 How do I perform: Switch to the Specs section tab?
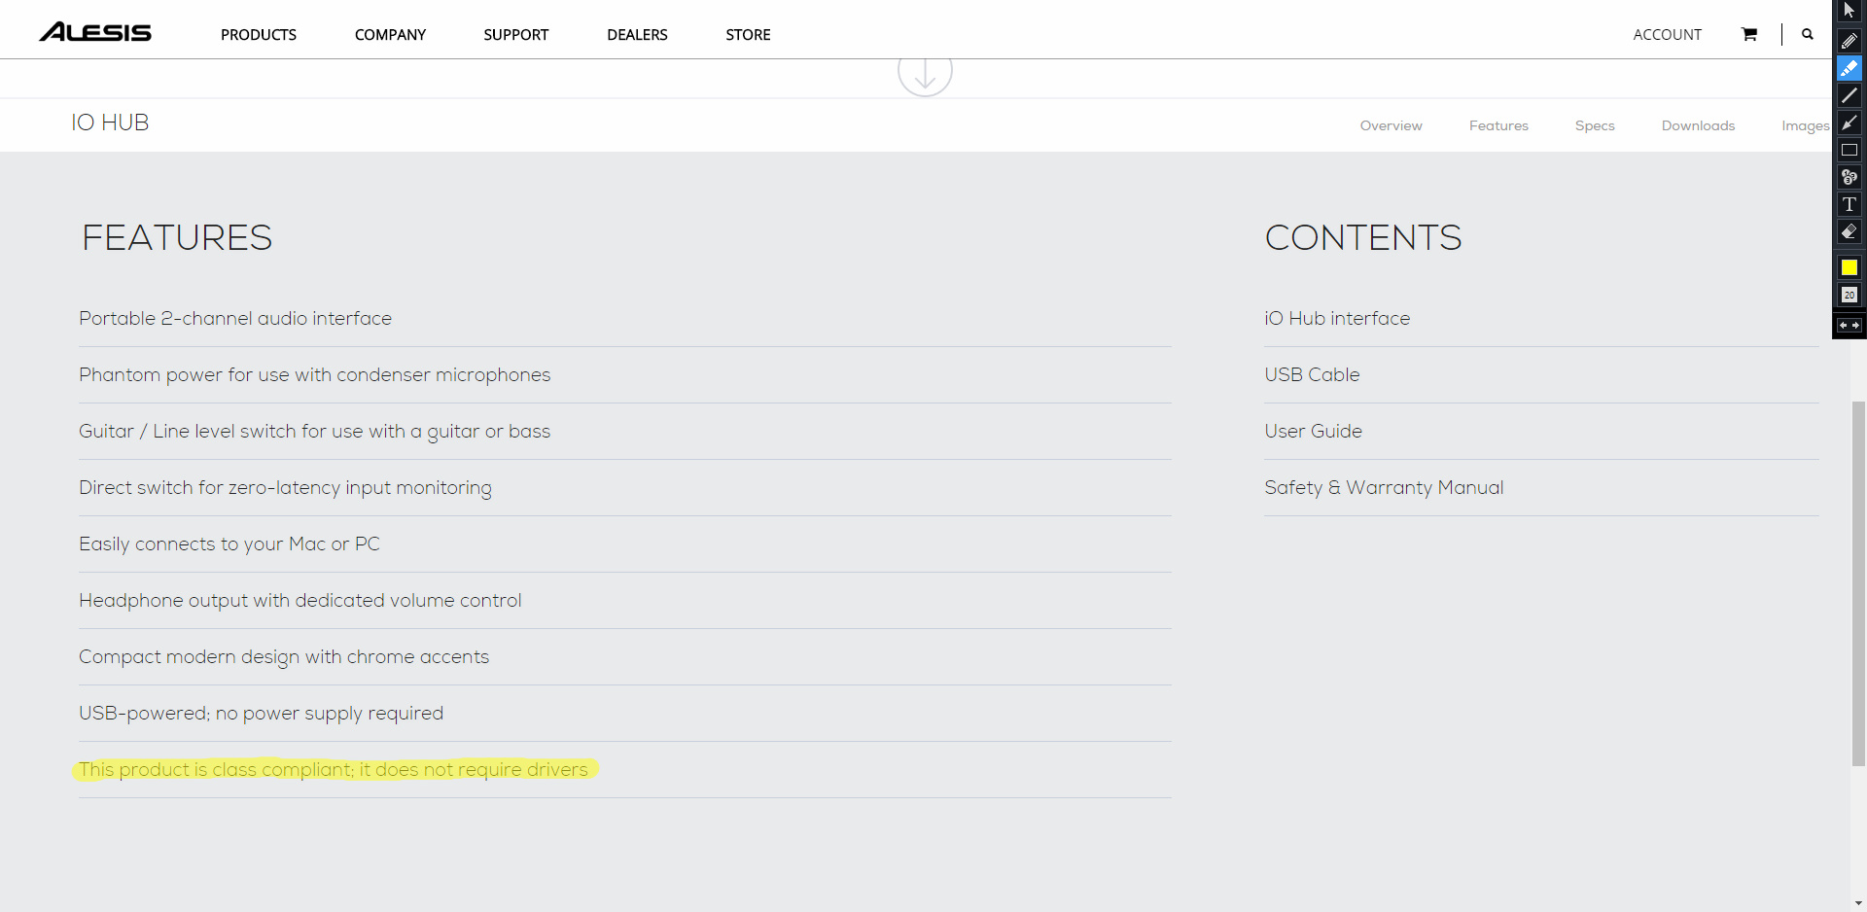tap(1595, 125)
